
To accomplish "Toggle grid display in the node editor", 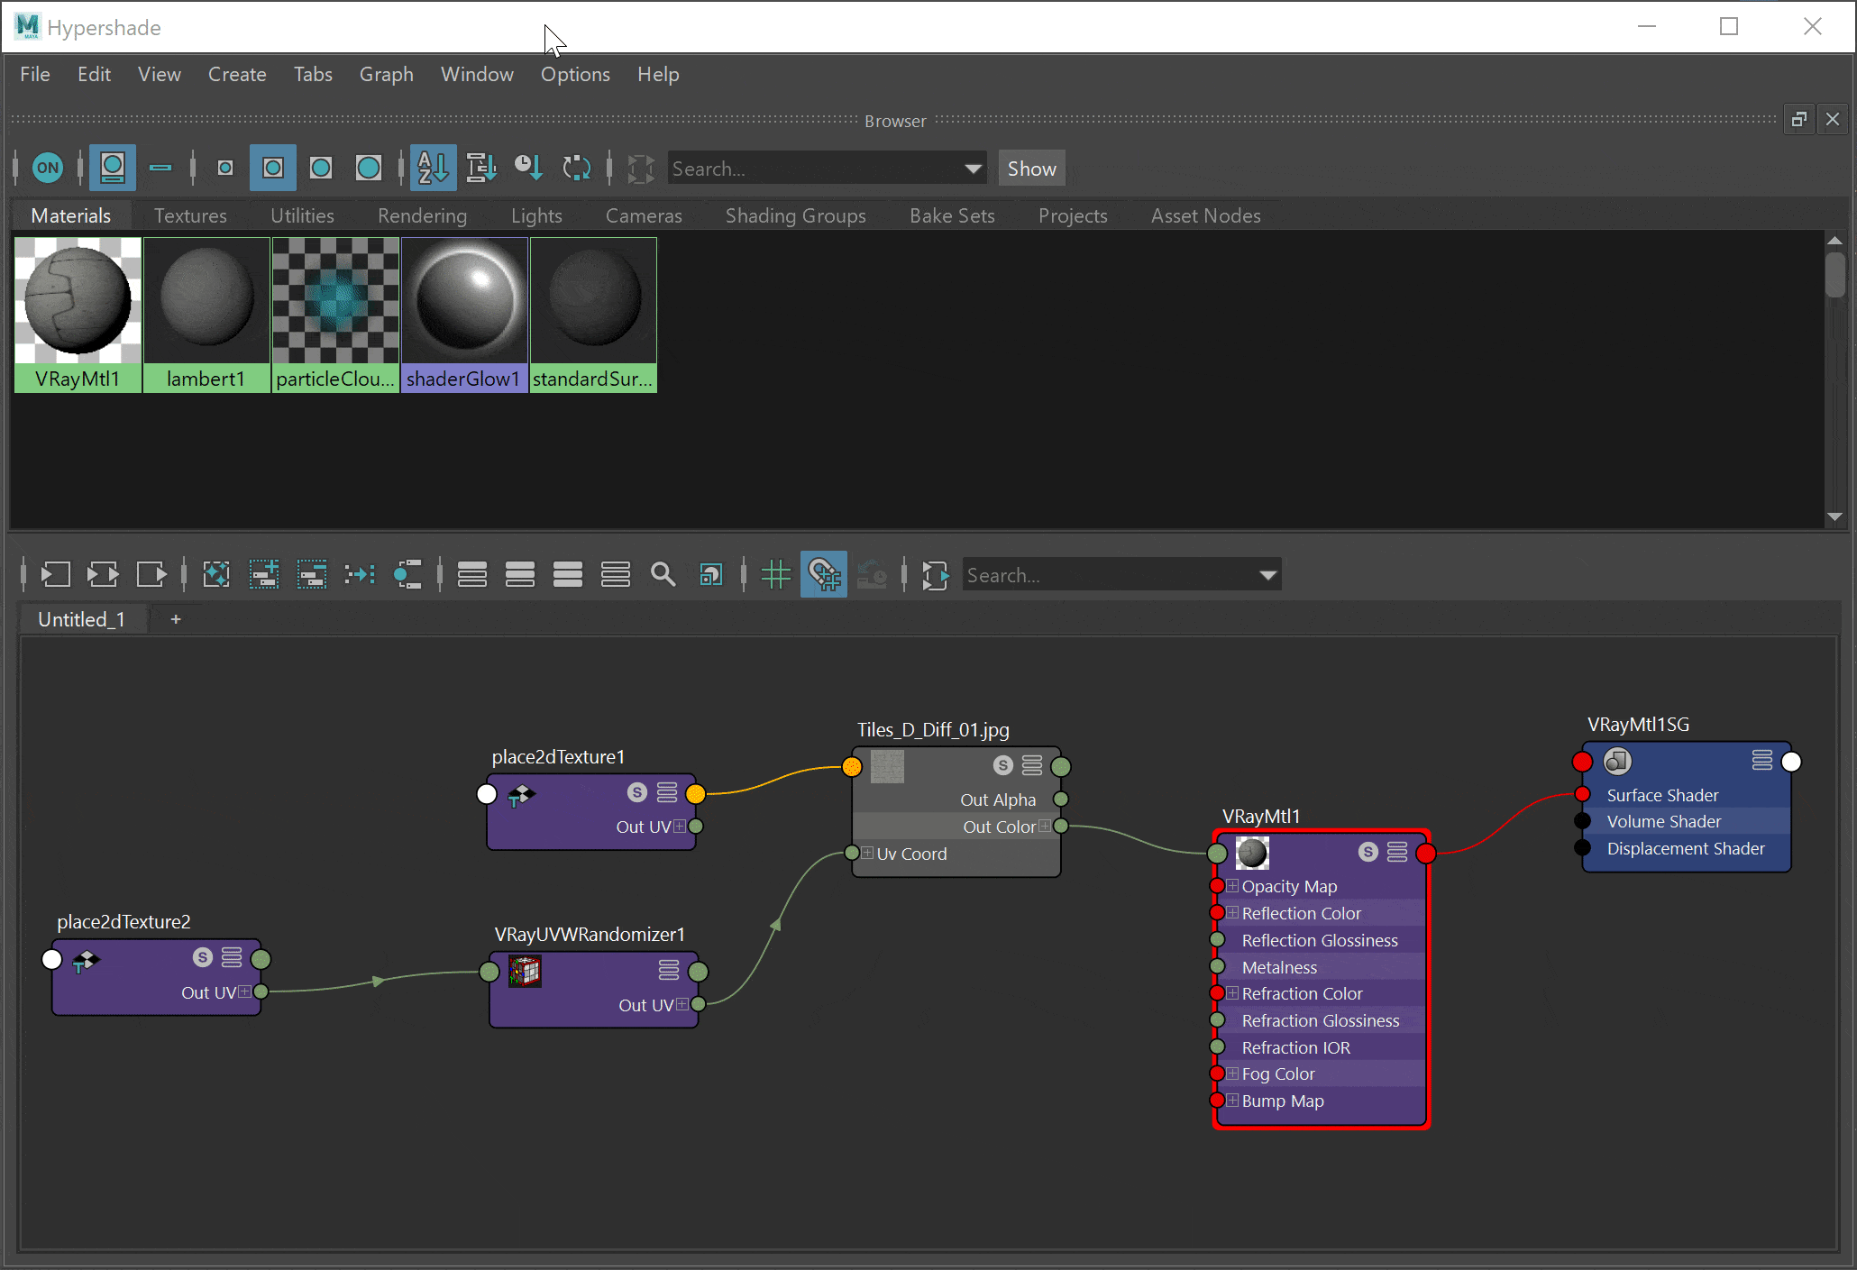I will (x=775, y=574).
